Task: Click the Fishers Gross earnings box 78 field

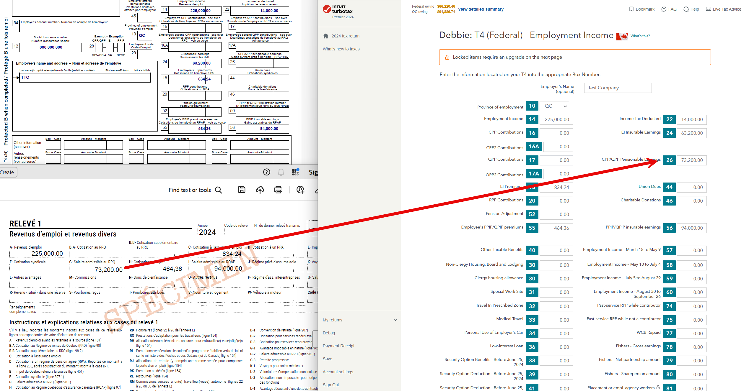Action: [692, 347]
